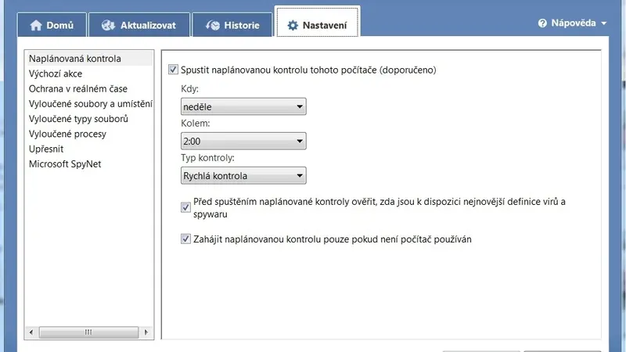626x352 pixels.
Task: Click right arrow of sidebar horizontal scrollbar
Action: (146, 332)
